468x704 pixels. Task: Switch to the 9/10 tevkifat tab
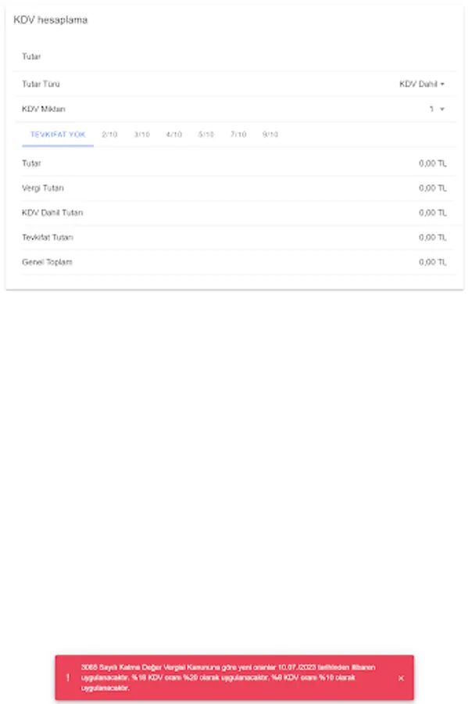[x=269, y=135]
